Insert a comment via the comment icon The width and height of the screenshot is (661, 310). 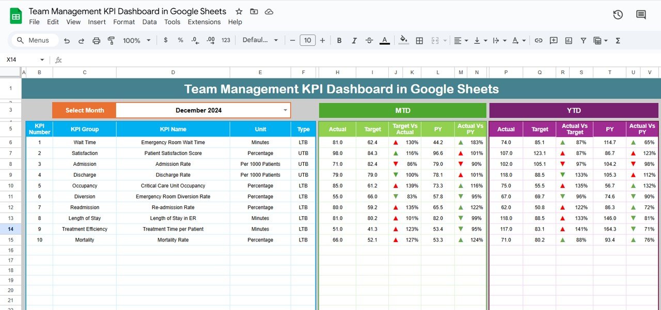point(554,40)
